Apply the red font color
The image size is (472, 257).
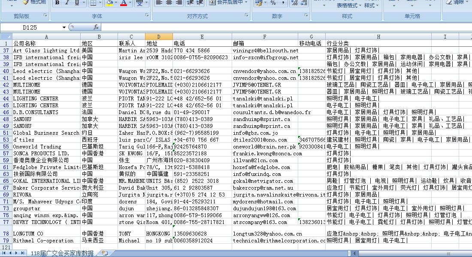tap(124, 3)
